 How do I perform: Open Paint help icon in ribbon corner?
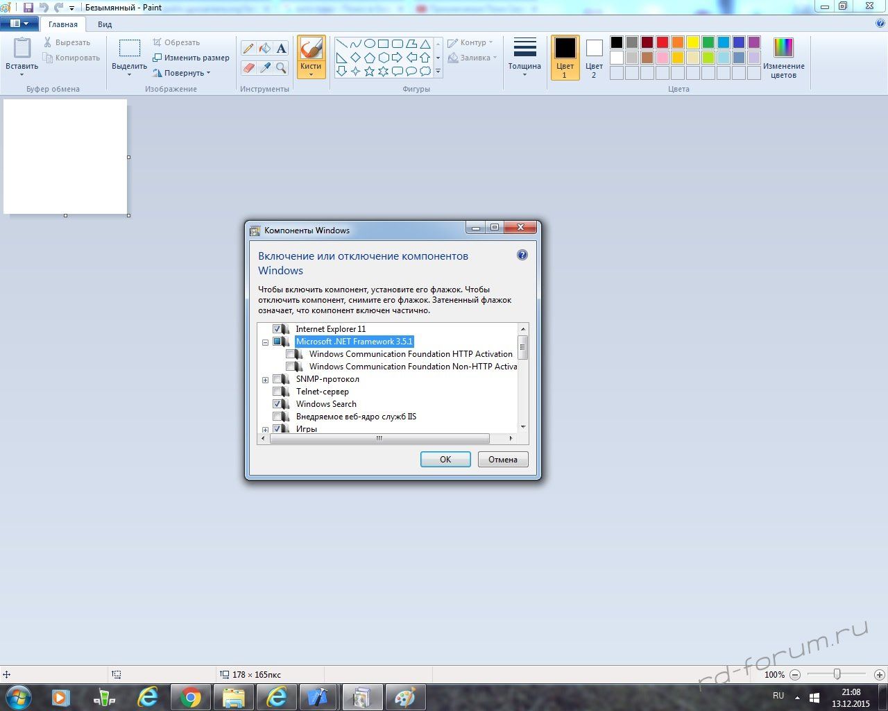point(880,23)
